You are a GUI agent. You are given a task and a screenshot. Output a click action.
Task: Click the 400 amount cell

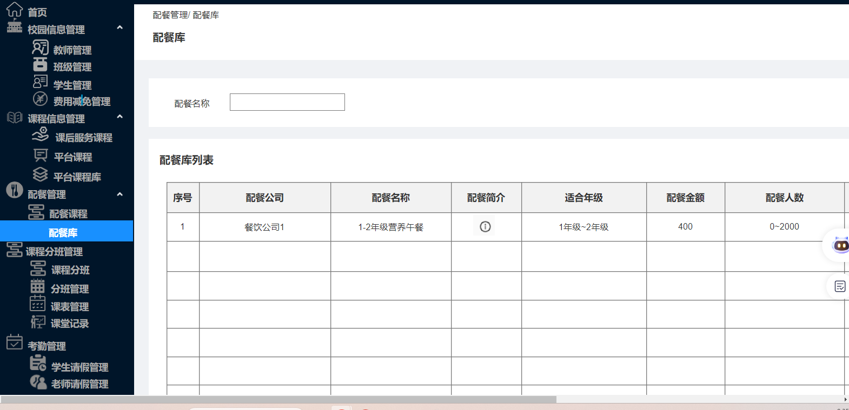[686, 227]
